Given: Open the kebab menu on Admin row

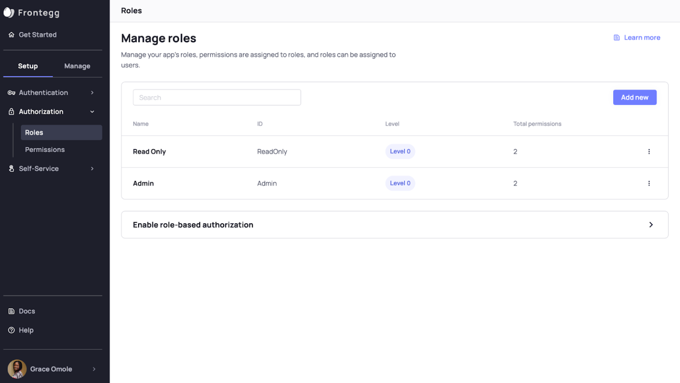Looking at the screenshot, I should (649, 183).
